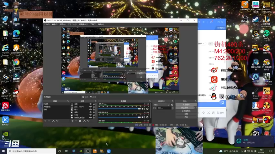Open GeForce Experience desktop shortcut
This screenshot has height=154, width=275.
[5, 137]
